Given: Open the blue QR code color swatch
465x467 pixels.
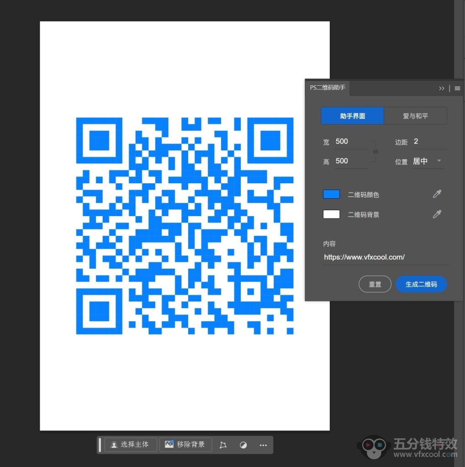Looking at the screenshot, I should (331, 194).
